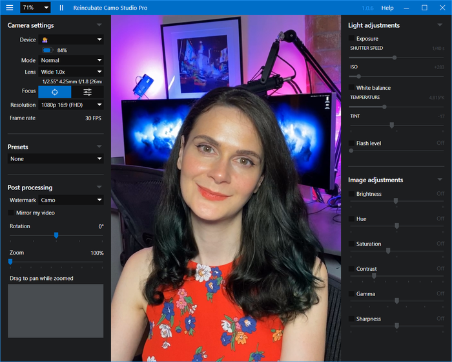452x362 pixels.
Task: Enable the Gamma checkbox
Action: point(351,294)
